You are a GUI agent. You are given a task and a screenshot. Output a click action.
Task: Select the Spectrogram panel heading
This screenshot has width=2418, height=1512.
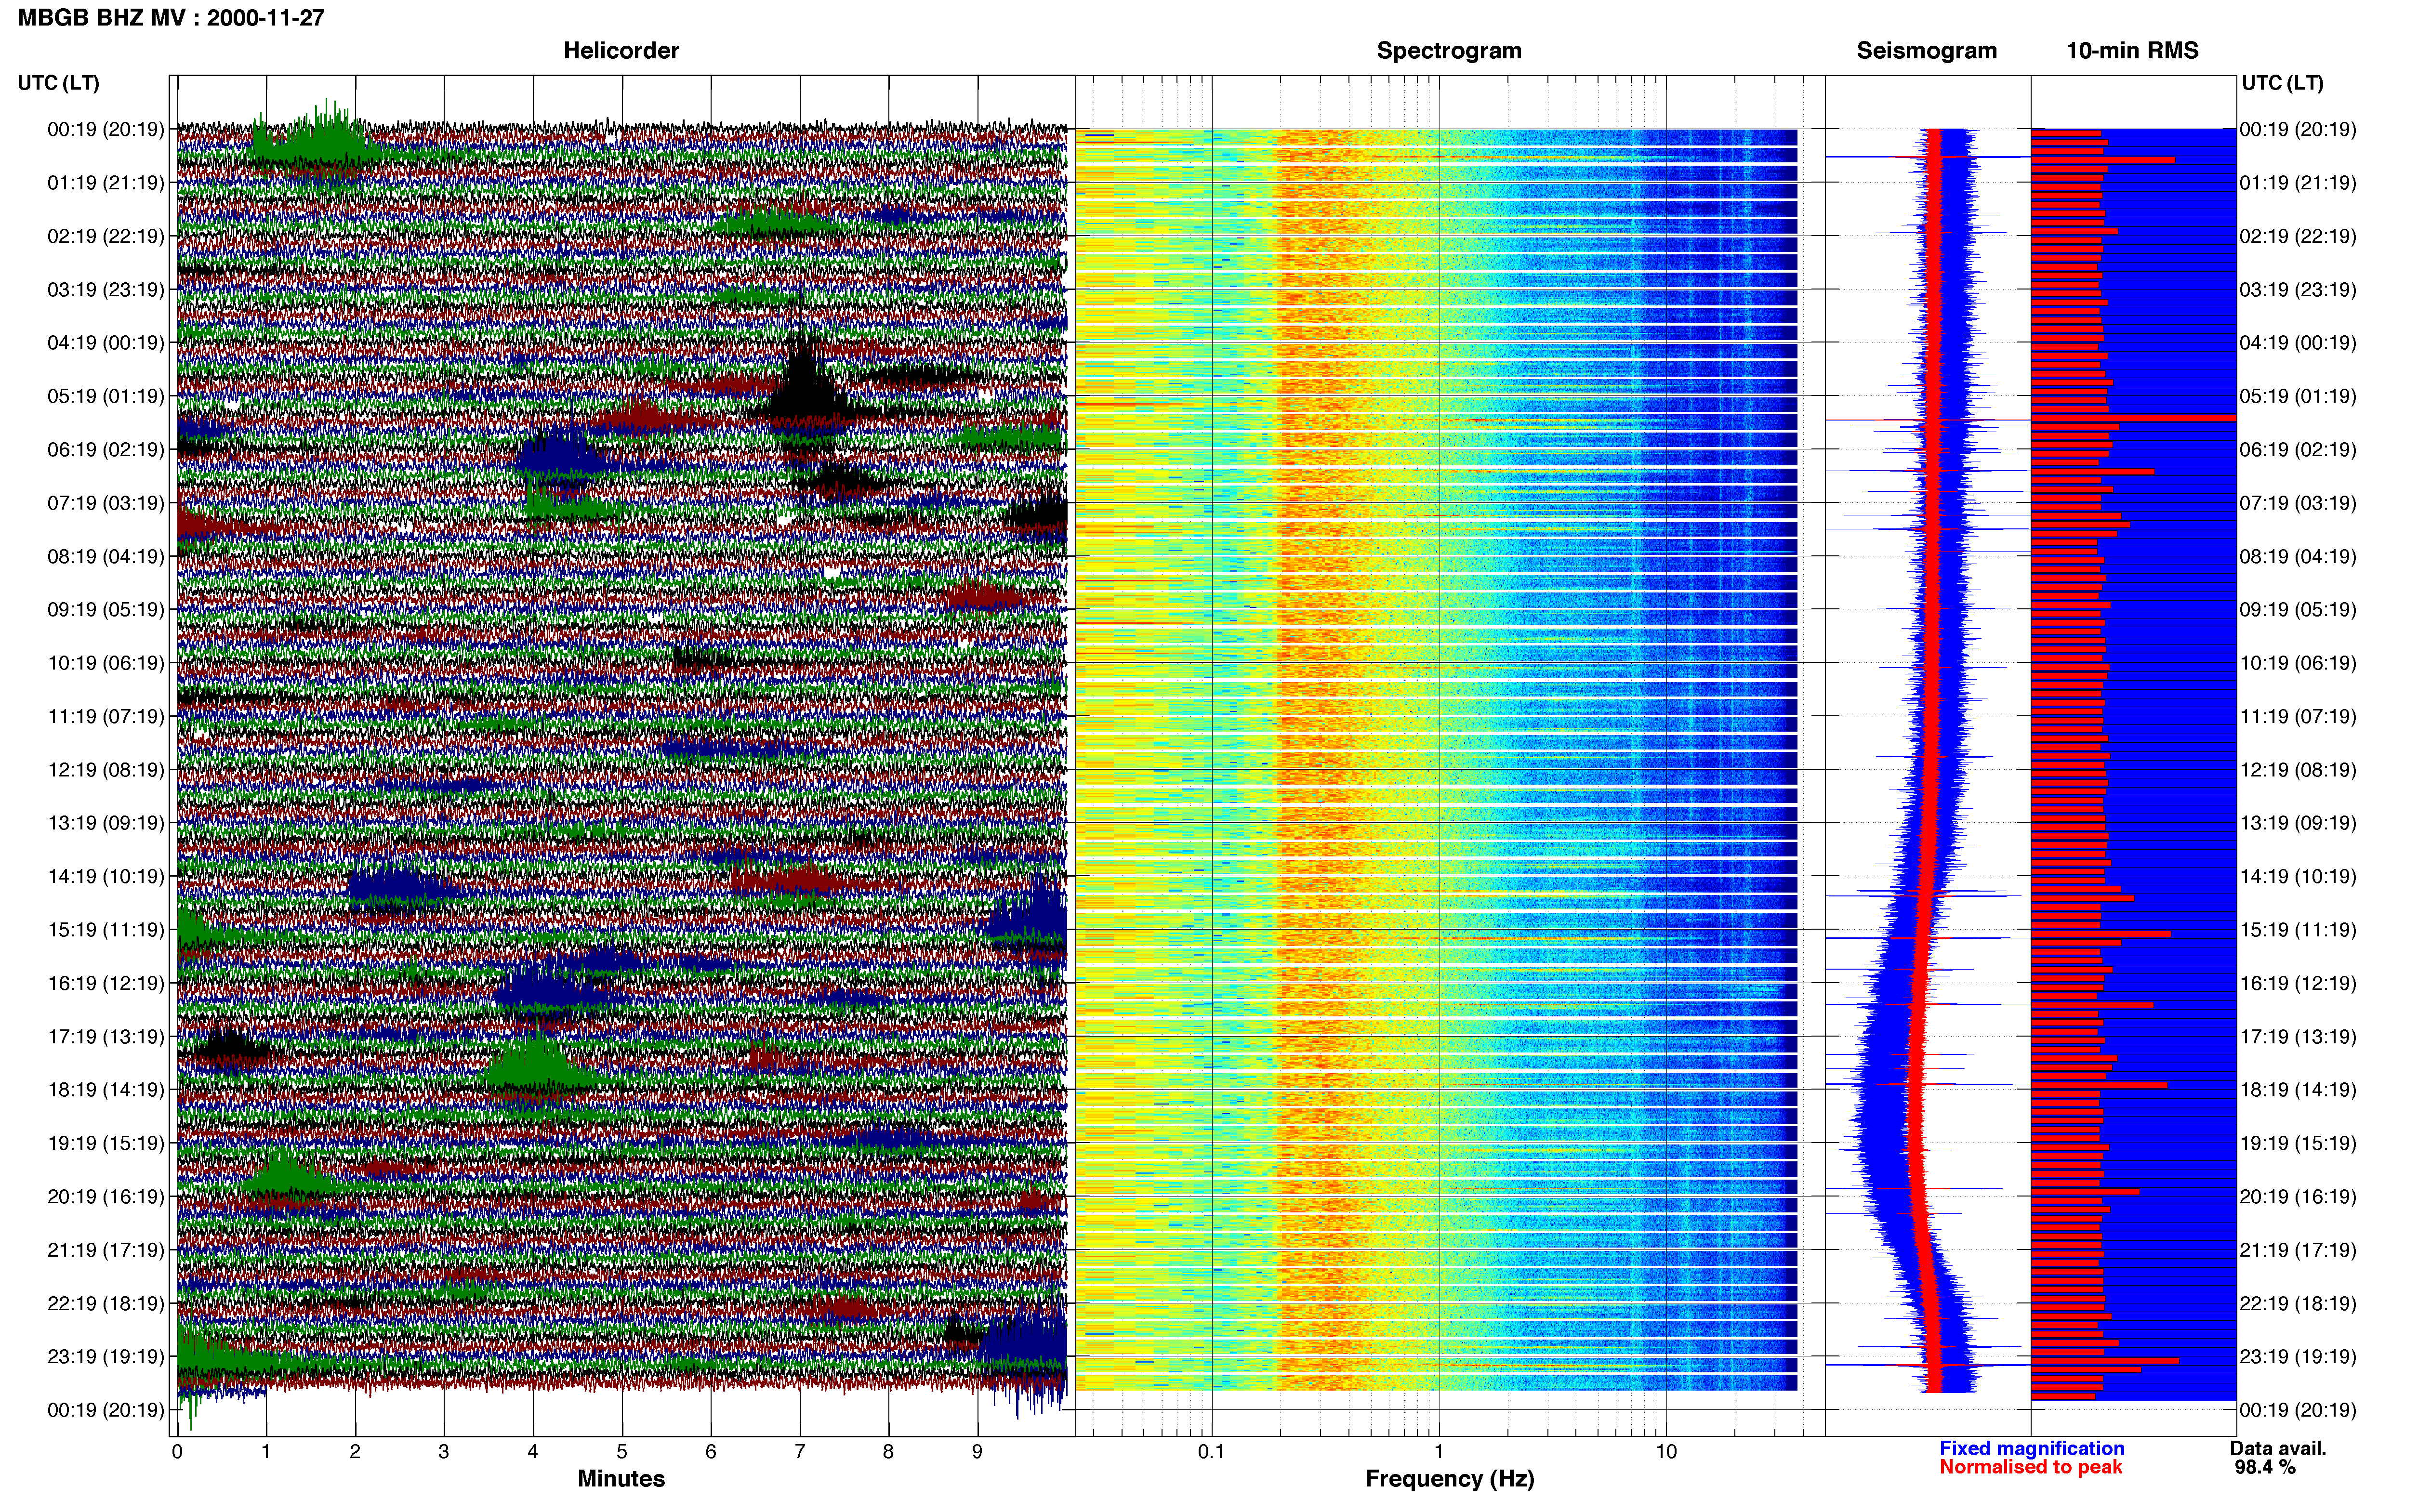point(1449,50)
